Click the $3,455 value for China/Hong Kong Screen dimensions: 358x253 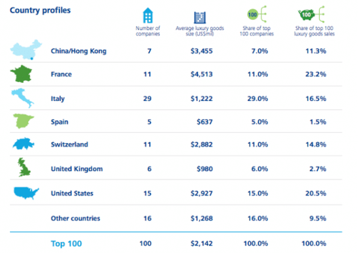click(x=202, y=51)
